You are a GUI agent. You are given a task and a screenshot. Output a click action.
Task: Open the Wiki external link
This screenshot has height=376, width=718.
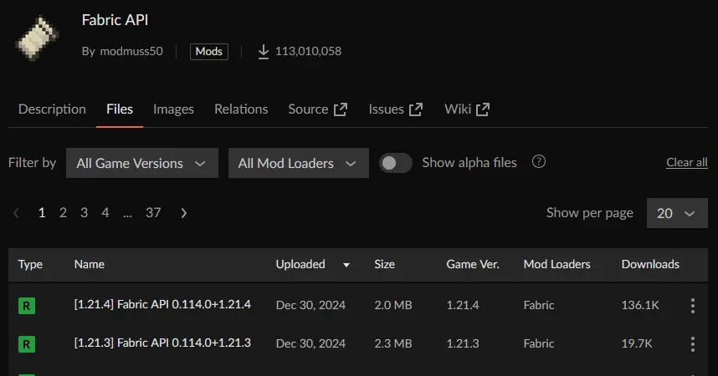(x=467, y=109)
